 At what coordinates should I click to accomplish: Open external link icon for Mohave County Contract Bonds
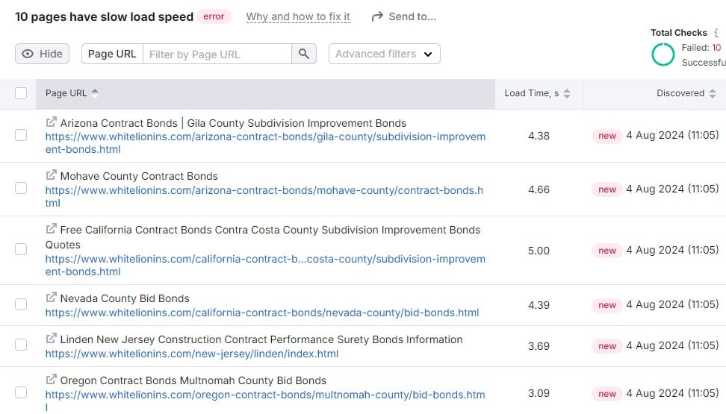(x=51, y=175)
